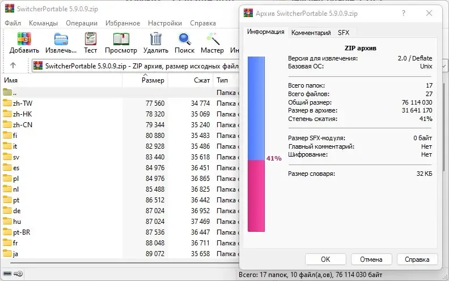449x281 pixels.
Task: Click the Справка button in dialog
Action: point(417,260)
